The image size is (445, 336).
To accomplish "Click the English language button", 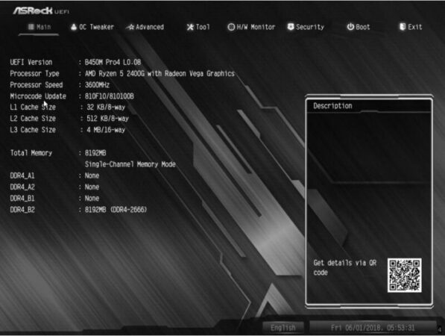I will (x=283, y=328).
